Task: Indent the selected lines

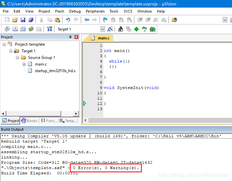Action: pyautogui.click(x=140, y=20)
